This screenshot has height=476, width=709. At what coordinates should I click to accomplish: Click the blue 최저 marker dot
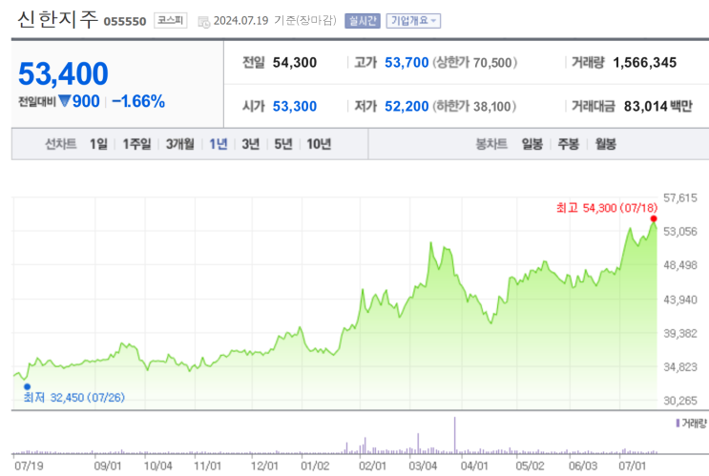click(x=27, y=386)
